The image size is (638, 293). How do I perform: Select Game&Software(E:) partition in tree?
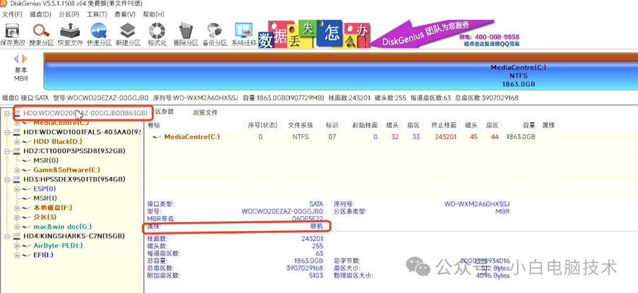[x=67, y=170]
